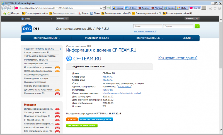
Task: Click the ns1.ihc.ru DNS server link
Action: (108, 77)
